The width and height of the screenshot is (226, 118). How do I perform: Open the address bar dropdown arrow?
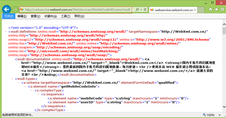click(141, 10)
